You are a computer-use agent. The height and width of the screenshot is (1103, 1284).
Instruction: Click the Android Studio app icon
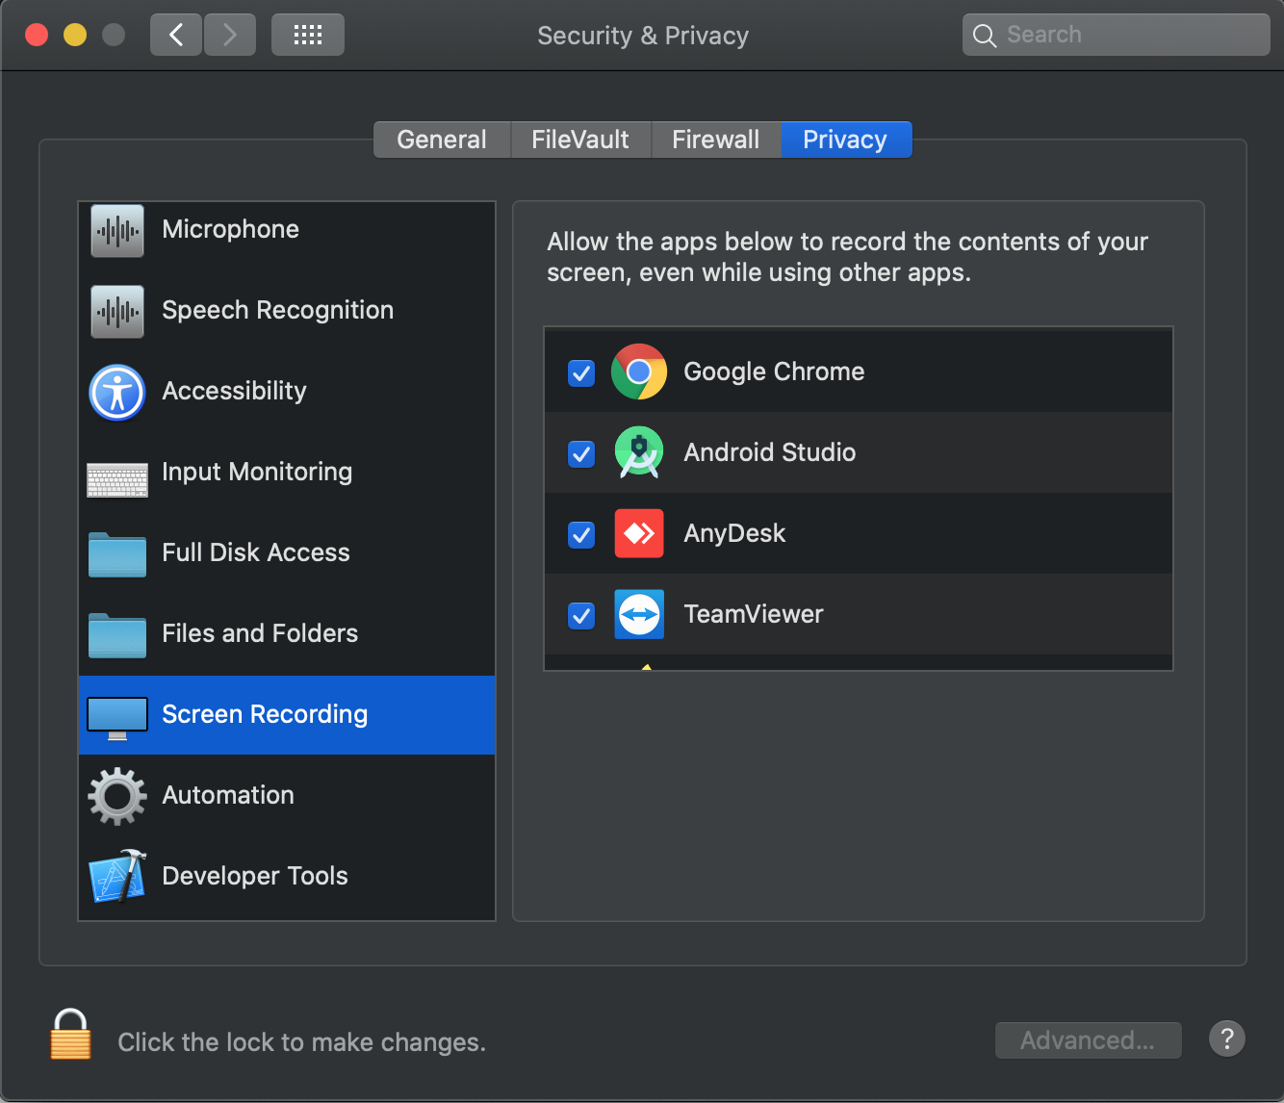639,452
